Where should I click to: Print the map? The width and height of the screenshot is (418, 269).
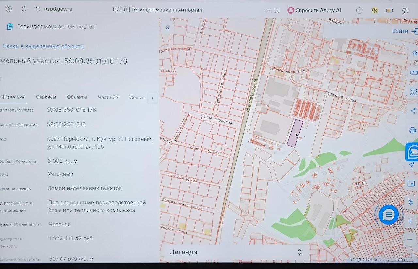click(x=413, y=130)
